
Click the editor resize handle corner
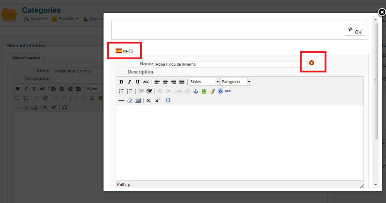362,186
